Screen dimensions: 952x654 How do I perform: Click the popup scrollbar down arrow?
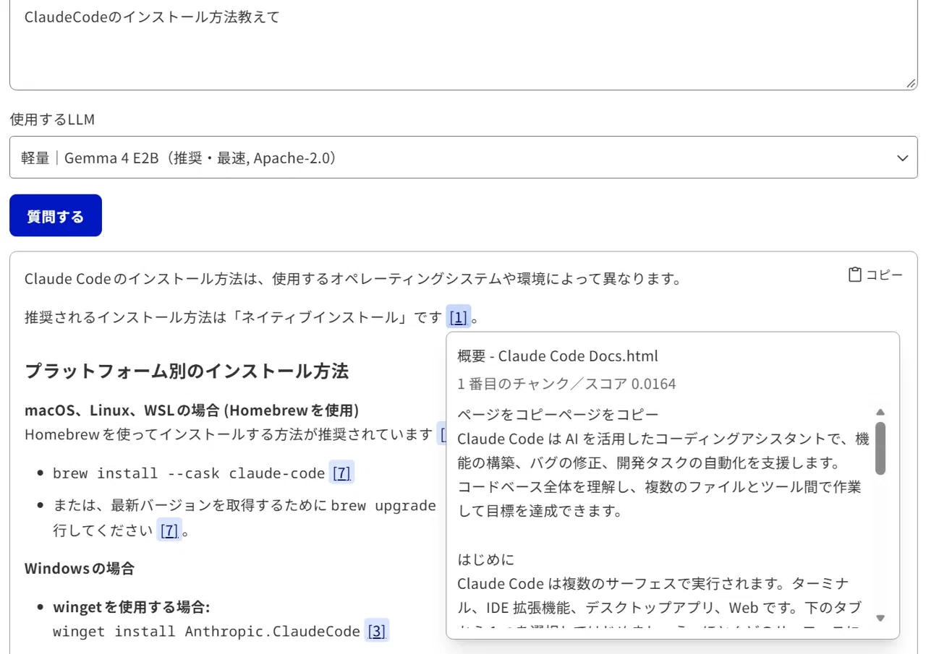880,618
